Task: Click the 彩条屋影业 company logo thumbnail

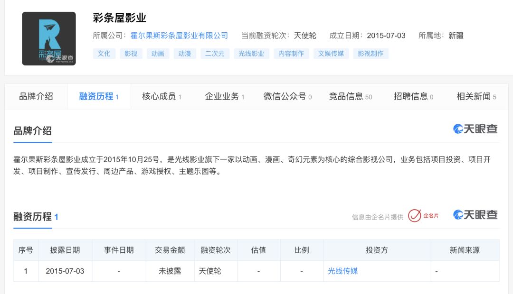Action: (49, 38)
